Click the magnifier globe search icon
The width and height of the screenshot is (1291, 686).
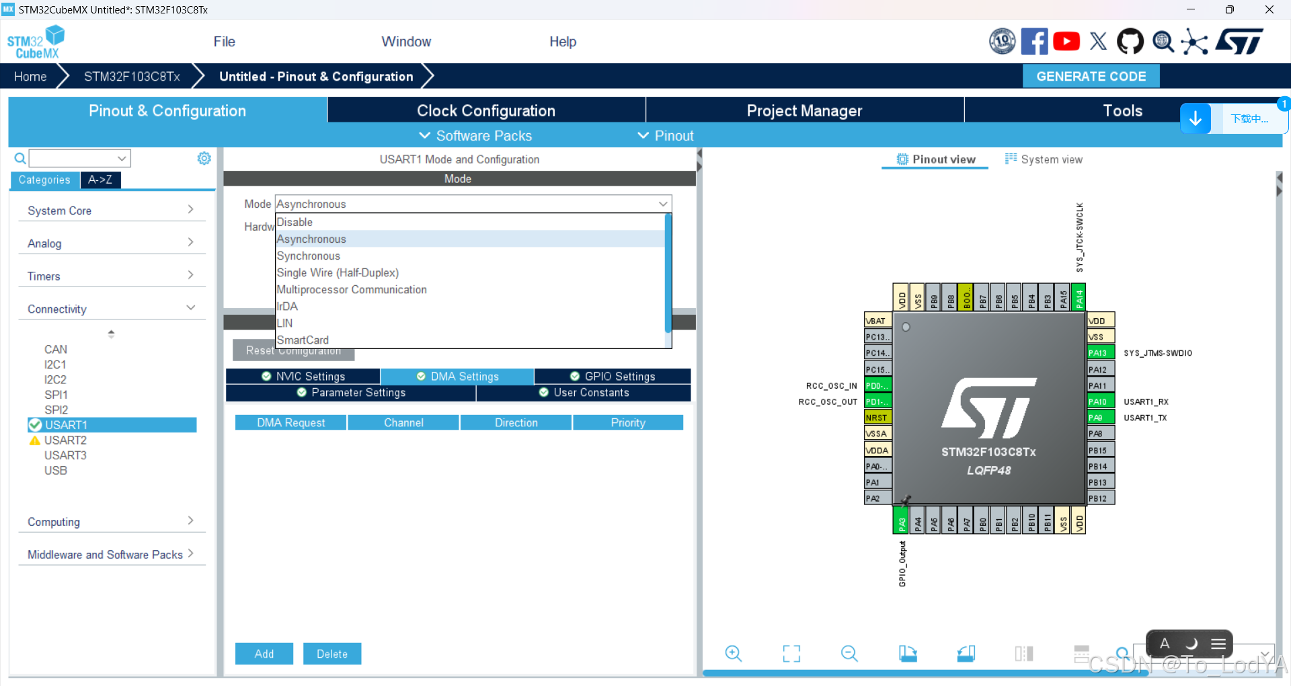coord(1163,42)
